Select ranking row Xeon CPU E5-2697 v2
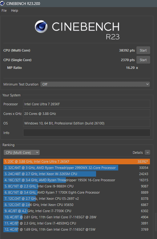This screenshot has width=157, height=239. point(77,199)
